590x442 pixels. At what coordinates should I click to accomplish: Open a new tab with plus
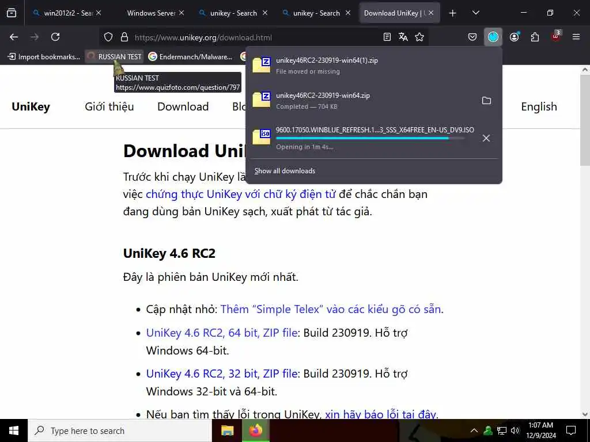[x=453, y=13]
